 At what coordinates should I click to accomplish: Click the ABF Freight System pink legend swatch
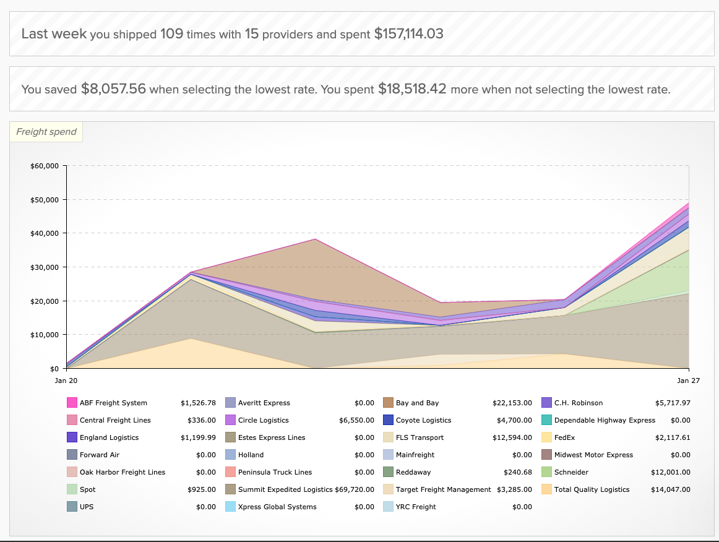pyautogui.click(x=72, y=403)
